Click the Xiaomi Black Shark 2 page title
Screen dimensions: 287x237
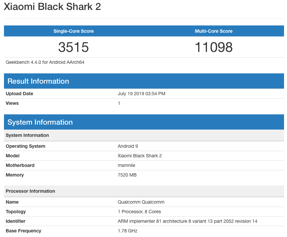(x=52, y=7)
